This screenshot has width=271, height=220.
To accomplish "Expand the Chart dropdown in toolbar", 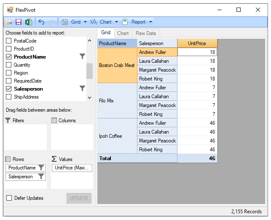I will [116, 22].
